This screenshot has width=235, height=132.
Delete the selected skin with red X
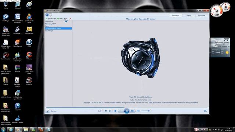click(70, 19)
